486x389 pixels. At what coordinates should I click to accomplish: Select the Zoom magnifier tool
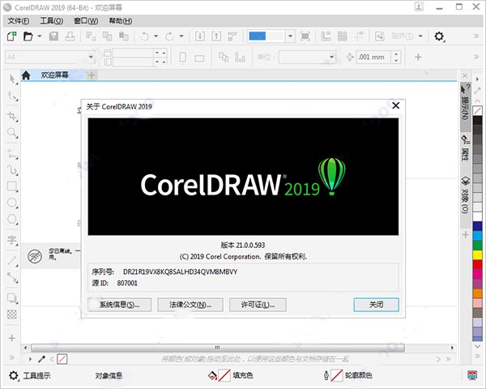coord(12,133)
